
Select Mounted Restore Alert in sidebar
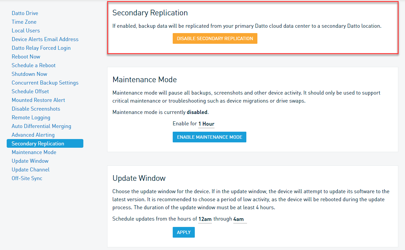coord(38,100)
